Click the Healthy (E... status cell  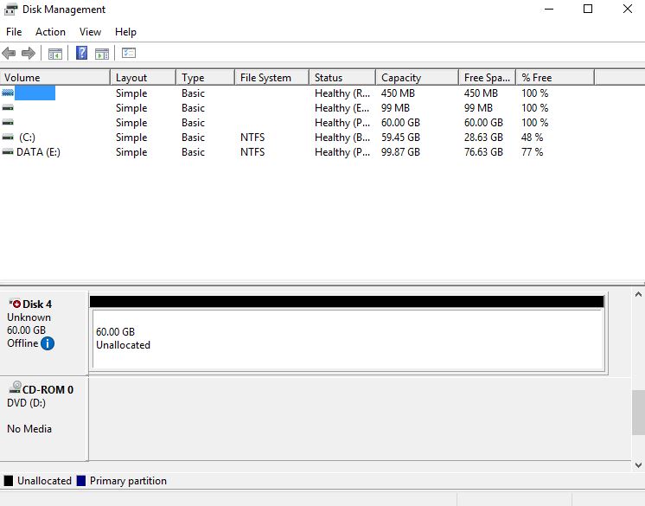tap(342, 108)
